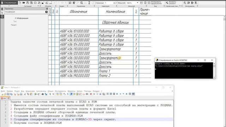Open Синтаксисы menu in Notepad++
Image resolution: width=226 pixels, height=127 pixels.
[41, 91]
